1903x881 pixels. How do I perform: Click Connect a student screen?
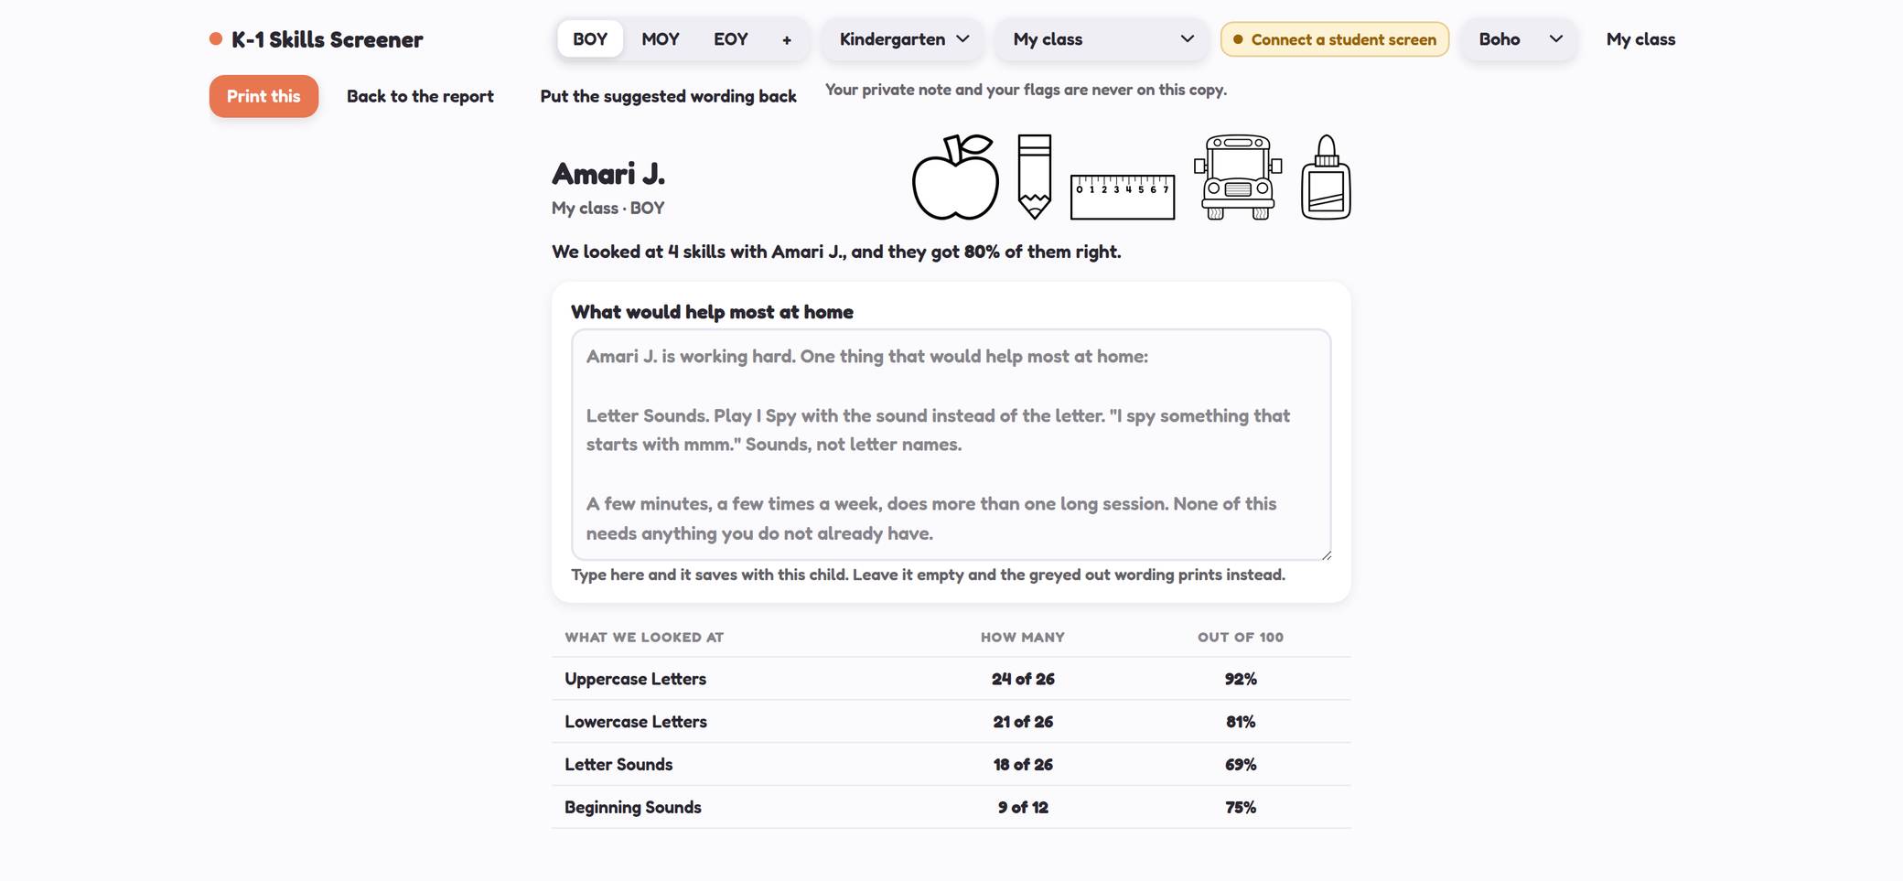pos(1335,39)
